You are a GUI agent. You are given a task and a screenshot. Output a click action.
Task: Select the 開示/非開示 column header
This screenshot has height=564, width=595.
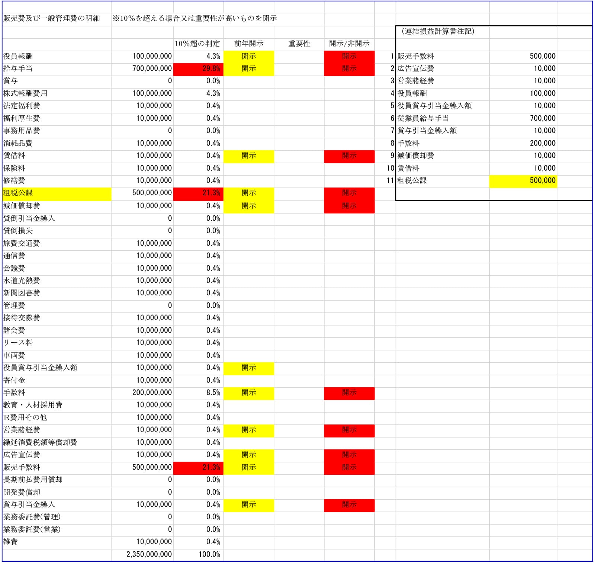349,44
